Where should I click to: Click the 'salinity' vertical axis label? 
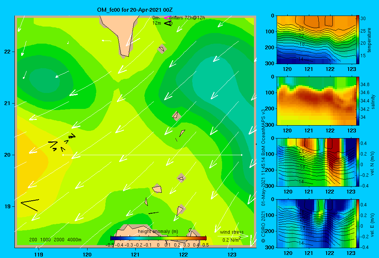pyautogui.click(x=373, y=102)
